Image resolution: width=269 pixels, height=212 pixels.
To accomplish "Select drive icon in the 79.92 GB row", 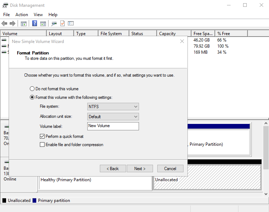I will point(4,46).
